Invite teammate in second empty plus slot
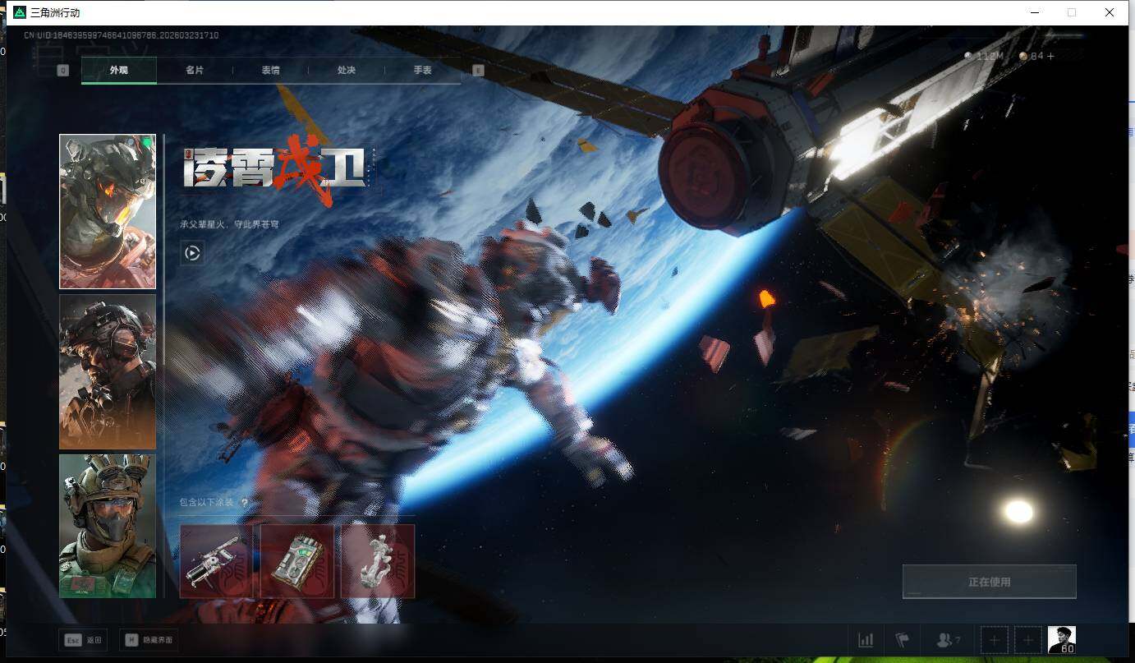 click(1027, 640)
